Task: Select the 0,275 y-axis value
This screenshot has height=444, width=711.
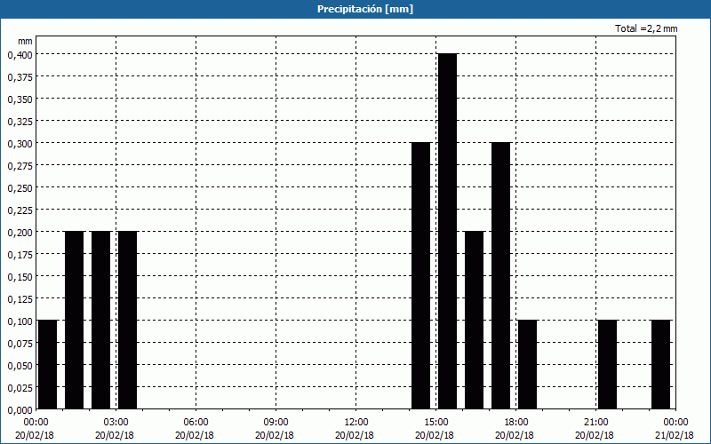Action: (20, 166)
